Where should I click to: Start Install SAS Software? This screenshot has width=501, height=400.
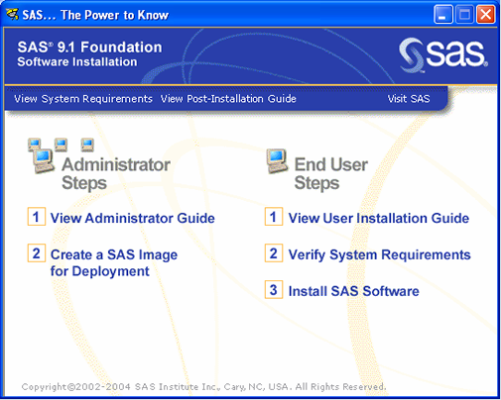353,291
